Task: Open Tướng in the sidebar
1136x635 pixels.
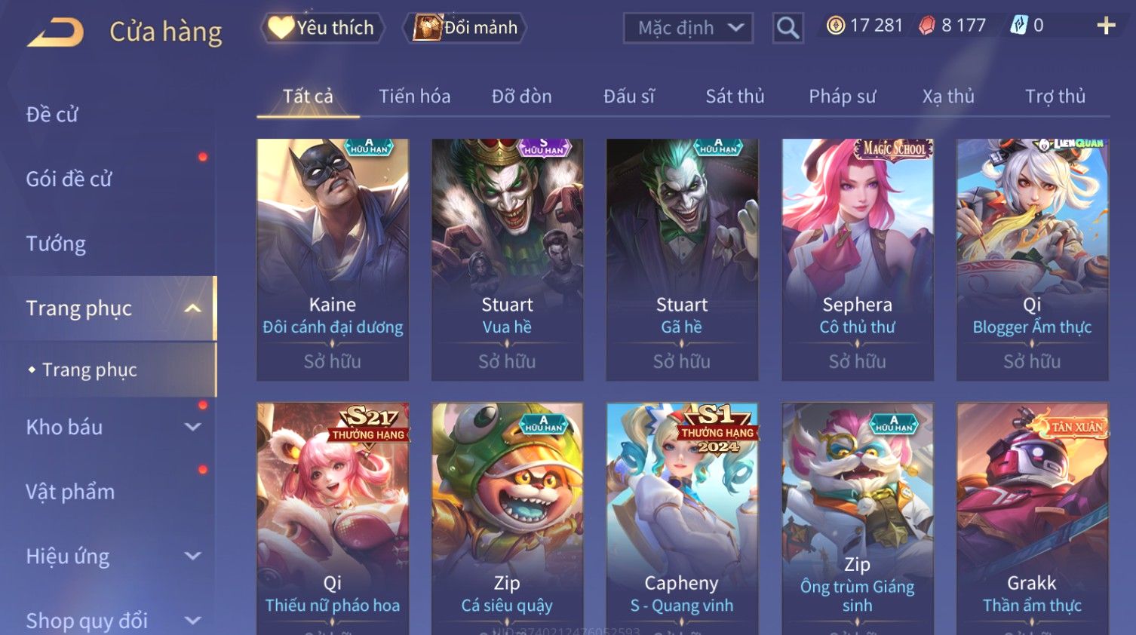Action: coord(56,244)
